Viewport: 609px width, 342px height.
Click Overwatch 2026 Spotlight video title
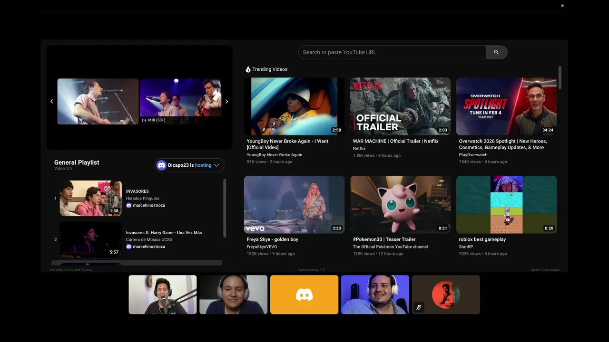point(503,144)
